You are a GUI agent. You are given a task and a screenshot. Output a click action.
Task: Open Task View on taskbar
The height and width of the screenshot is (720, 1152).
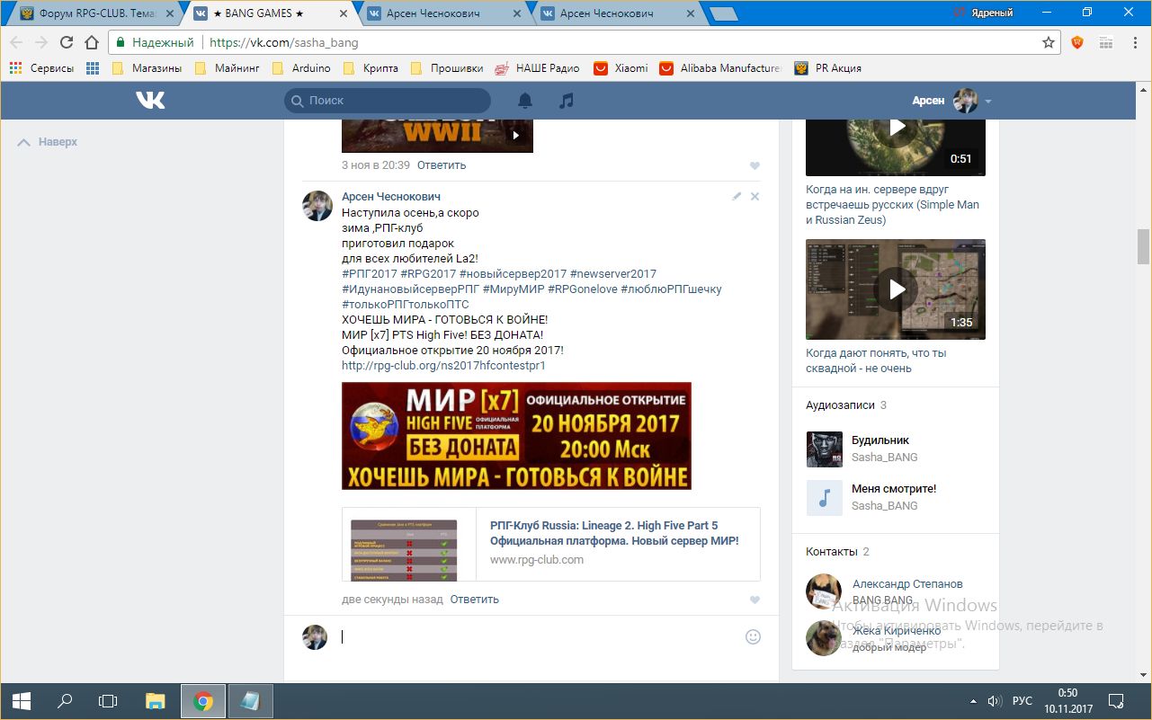(x=108, y=700)
